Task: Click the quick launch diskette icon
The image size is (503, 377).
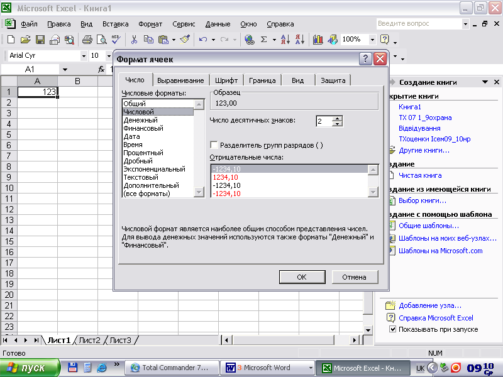Action: (x=73, y=368)
